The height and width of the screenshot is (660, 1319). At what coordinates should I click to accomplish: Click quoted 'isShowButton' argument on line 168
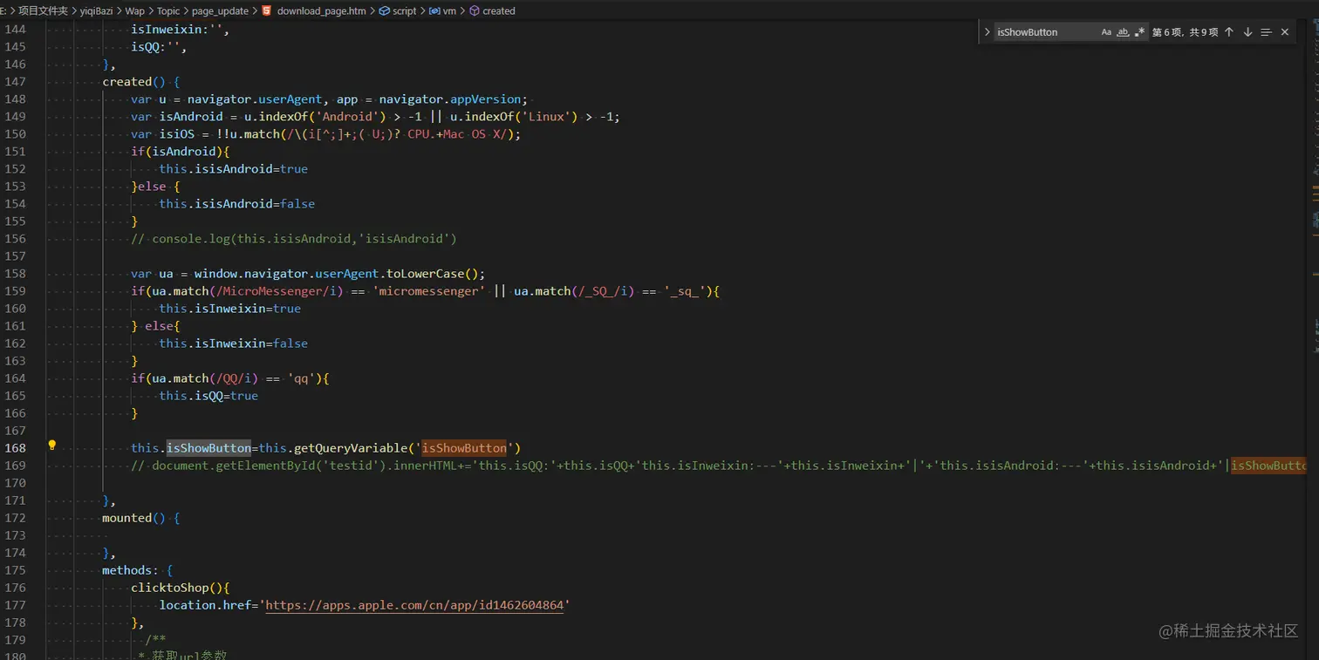464,448
